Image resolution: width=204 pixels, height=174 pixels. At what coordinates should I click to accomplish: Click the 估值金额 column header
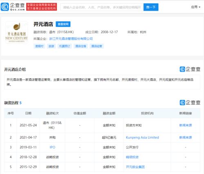80,113
